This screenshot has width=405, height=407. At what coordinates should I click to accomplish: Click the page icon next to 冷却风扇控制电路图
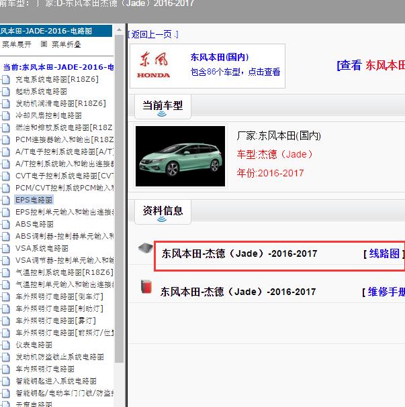click(x=6, y=116)
